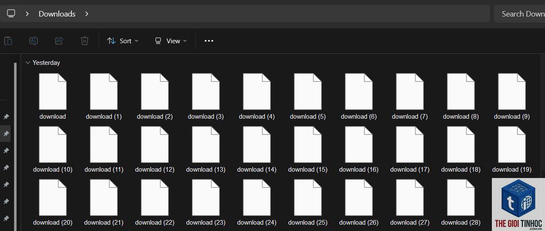Select file download (14)
545x231 pixels.
[257, 150]
